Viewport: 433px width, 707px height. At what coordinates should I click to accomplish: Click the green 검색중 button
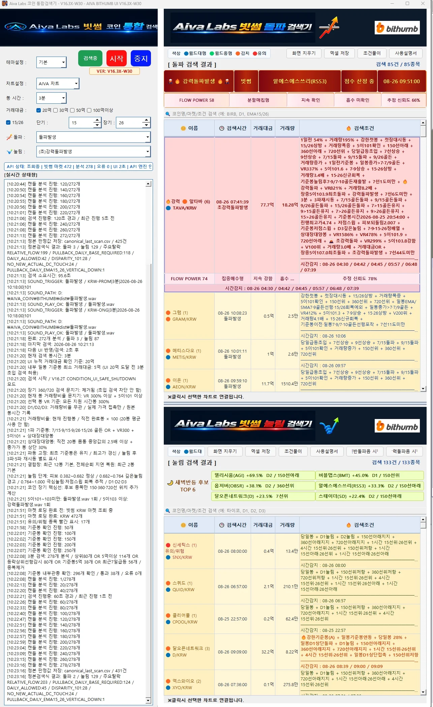pyautogui.click(x=90, y=58)
